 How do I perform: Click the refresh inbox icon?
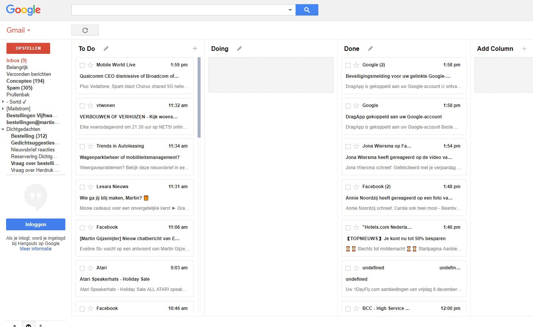coord(85,30)
